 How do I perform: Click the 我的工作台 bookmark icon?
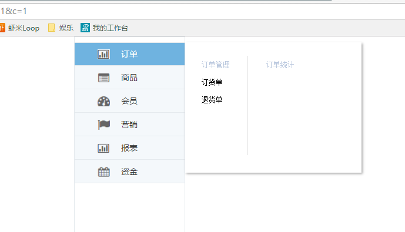click(x=85, y=28)
